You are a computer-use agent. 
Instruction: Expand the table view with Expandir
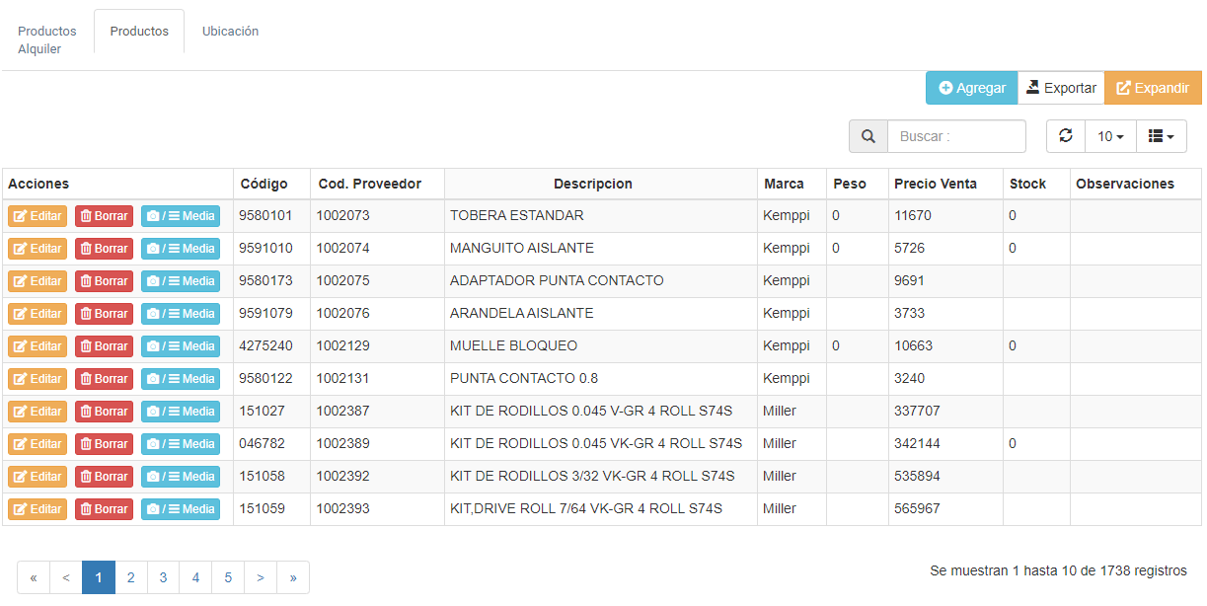tap(1152, 88)
